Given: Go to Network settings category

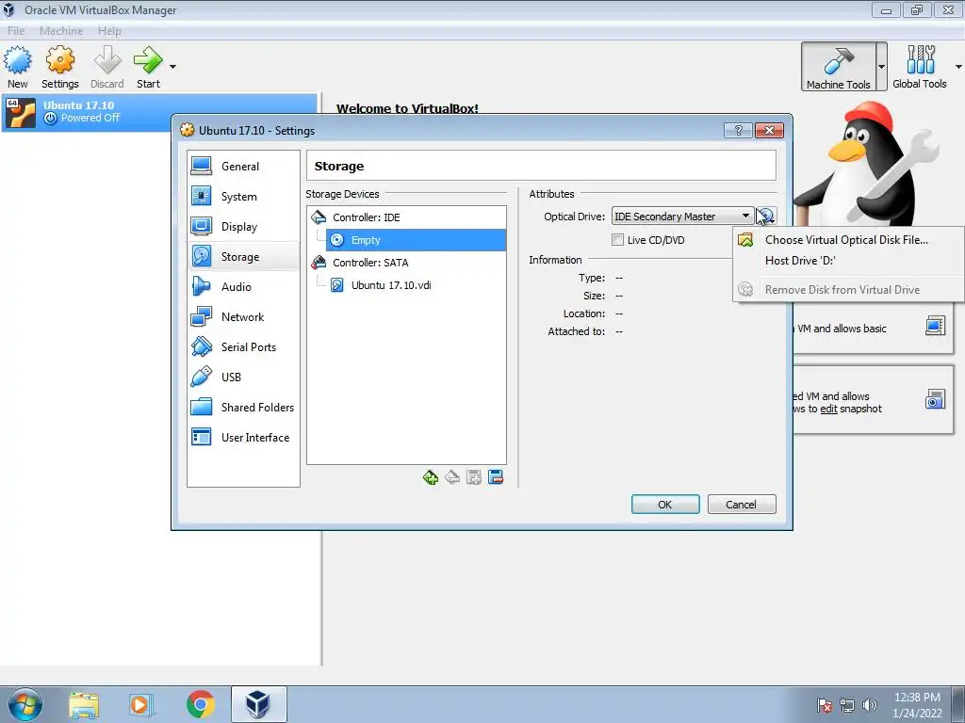Looking at the screenshot, I should [x=243, y=316].
